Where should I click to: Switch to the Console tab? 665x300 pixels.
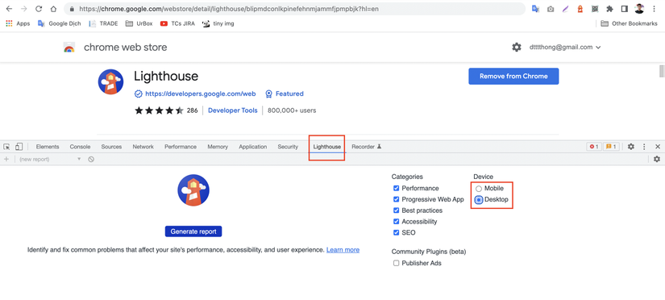pyautogui.click(x=80, y=147)
